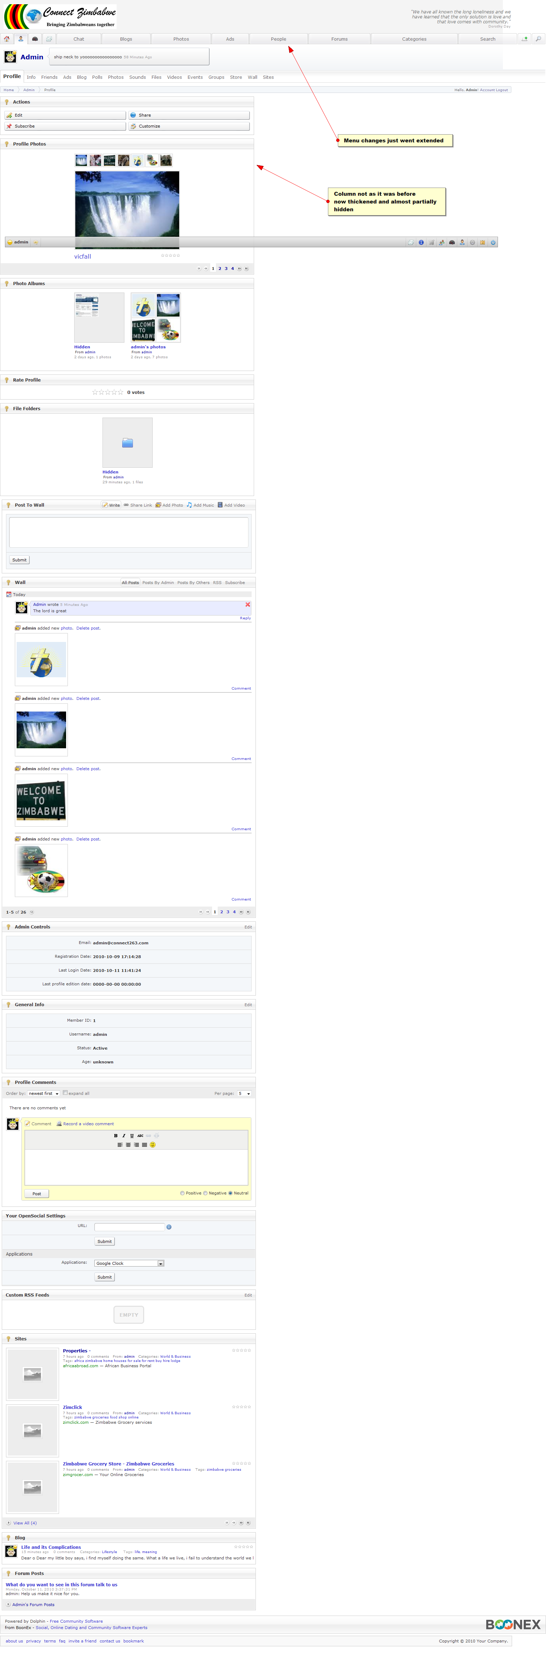546x1664 pixels.
Task: Open the Blogs top menu item
Action: 126,39
